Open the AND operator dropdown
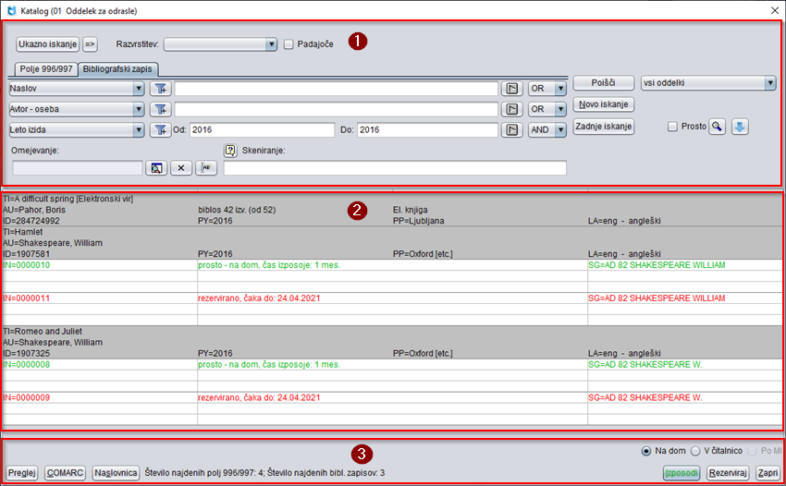Screen dimensions: 786x486 (x=560, y=130)
